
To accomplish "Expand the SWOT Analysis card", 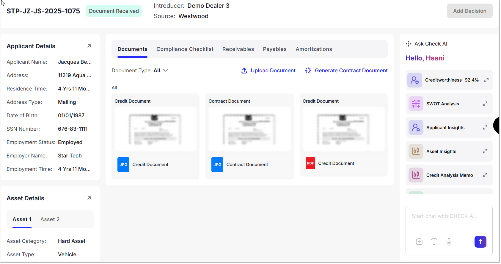I will (x=485, y=104).
